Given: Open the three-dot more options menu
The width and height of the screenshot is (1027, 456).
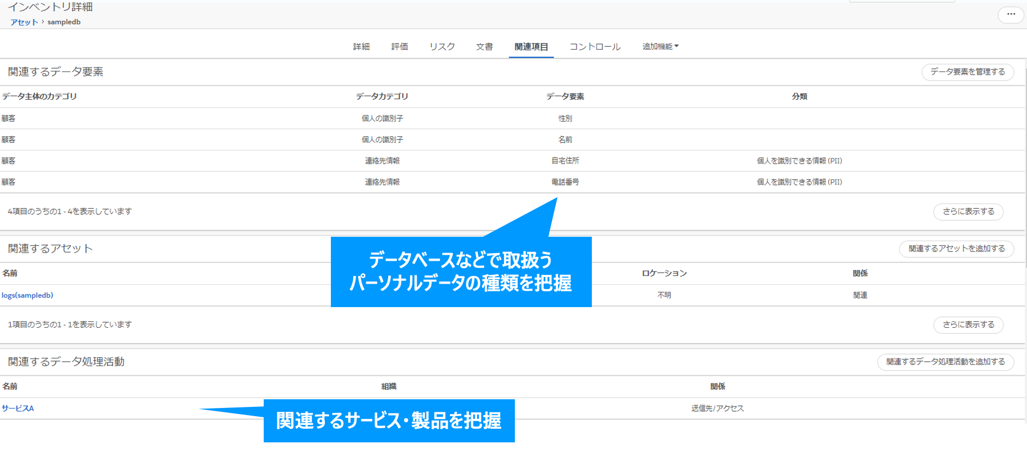Looking at the screenshot, I should (1011, 14).
